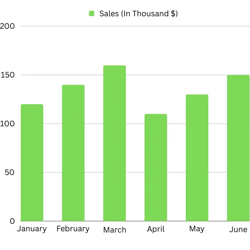Select the May x-axis label
Viewport: 250px width, 250px height.
pyautogui.click(x=197, y=229)
